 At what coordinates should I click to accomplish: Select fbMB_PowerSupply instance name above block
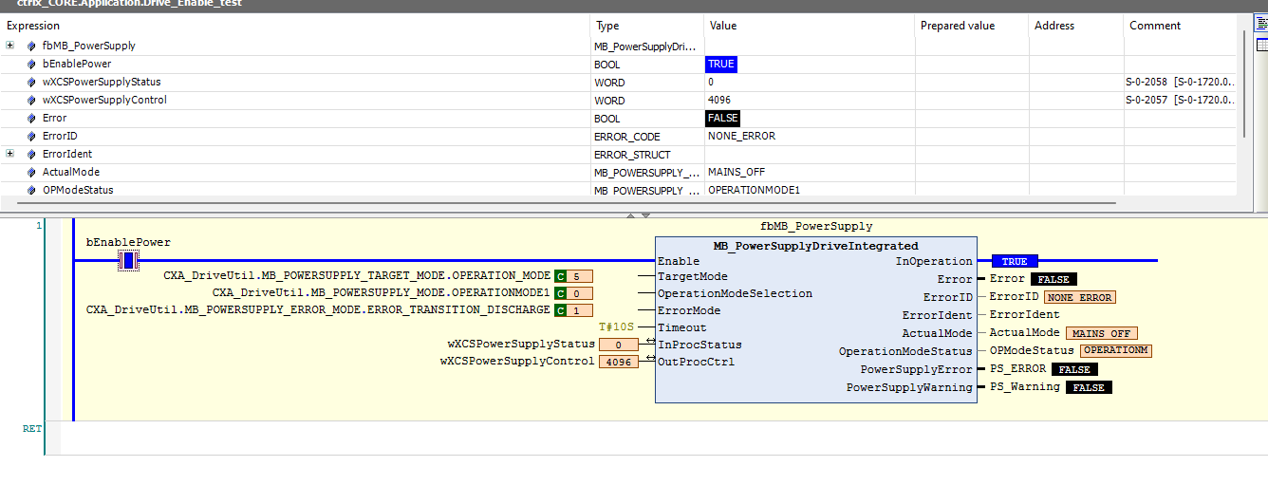pyautogui.click(x=816, y=227)
